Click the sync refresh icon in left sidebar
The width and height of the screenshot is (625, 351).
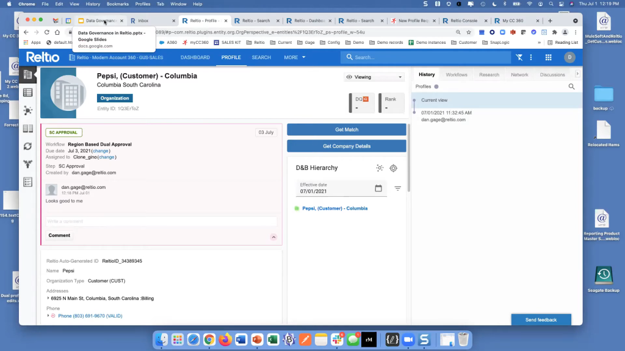(27, 146)
